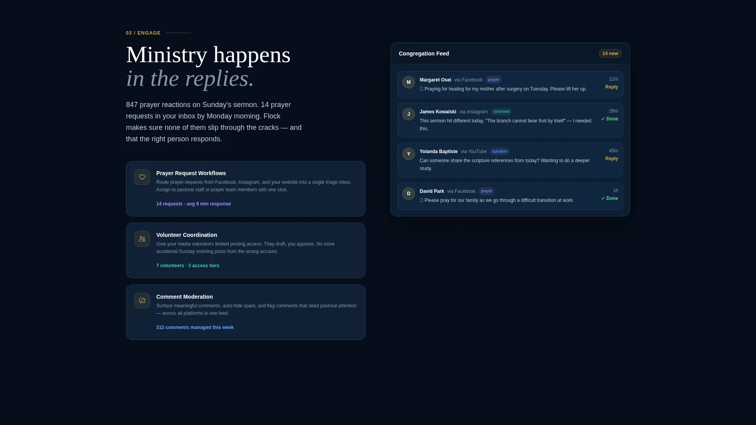Select the comment tag on James Kowalski's post

tap(501, 112)
